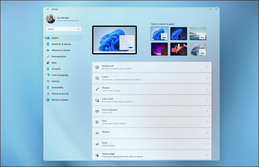Click the Start layout icon
The image size is (259, 167).
coord(97,122)
